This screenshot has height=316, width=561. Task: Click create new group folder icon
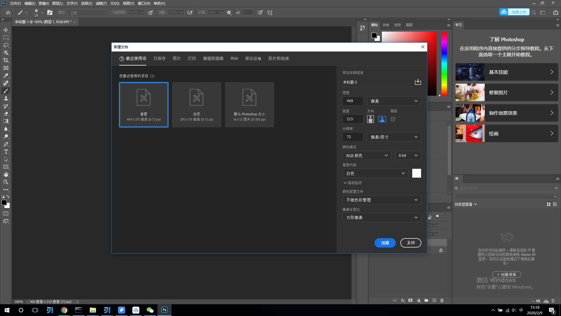pyautogui.click(x=426, y=300)
